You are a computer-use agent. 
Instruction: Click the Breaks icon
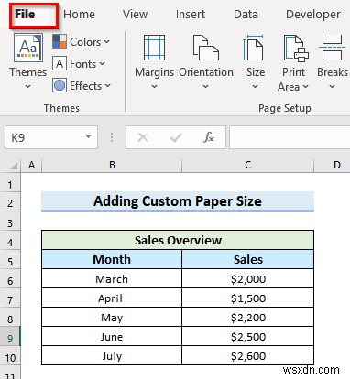(x=332, y=48)
